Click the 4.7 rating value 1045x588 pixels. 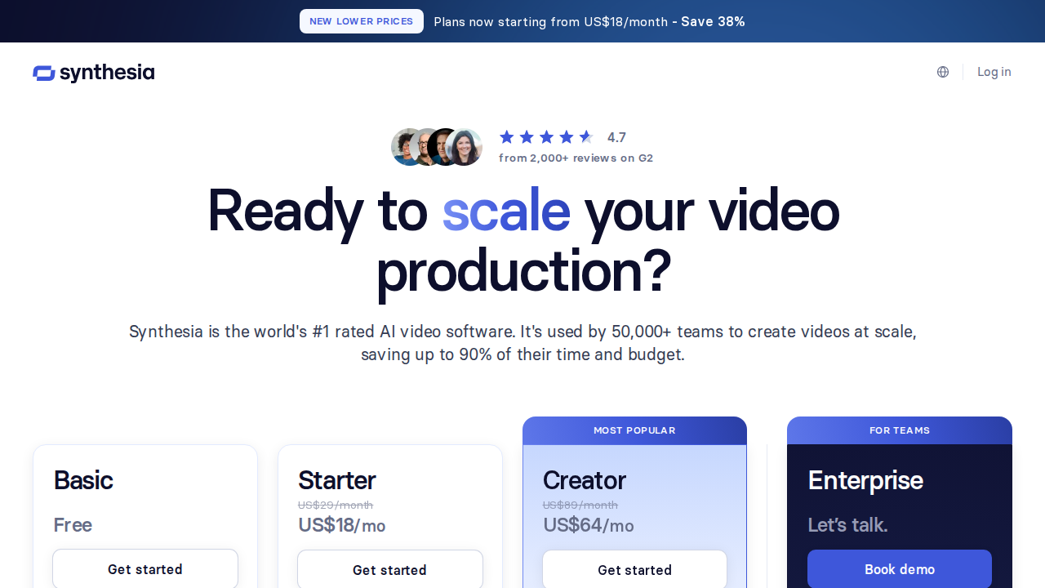tap(616, 137)
